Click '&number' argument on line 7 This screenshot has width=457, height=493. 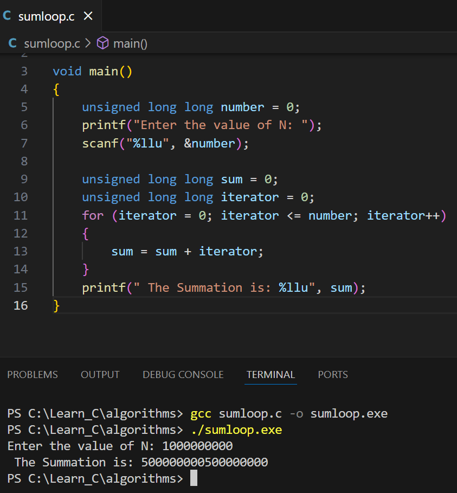pos(210,143)
